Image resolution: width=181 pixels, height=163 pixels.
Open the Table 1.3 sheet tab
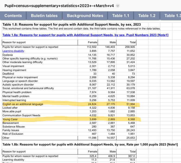pos(171,15)
